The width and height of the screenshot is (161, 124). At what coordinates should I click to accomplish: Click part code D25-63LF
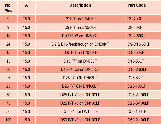coord(136,78)
